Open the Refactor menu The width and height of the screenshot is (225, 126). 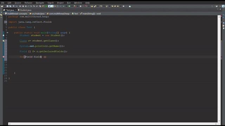tap(28, 3)
